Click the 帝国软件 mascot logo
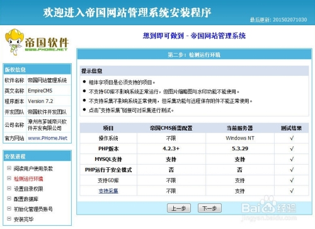Screen dimensions: 315x229 [x=37, y=42]
